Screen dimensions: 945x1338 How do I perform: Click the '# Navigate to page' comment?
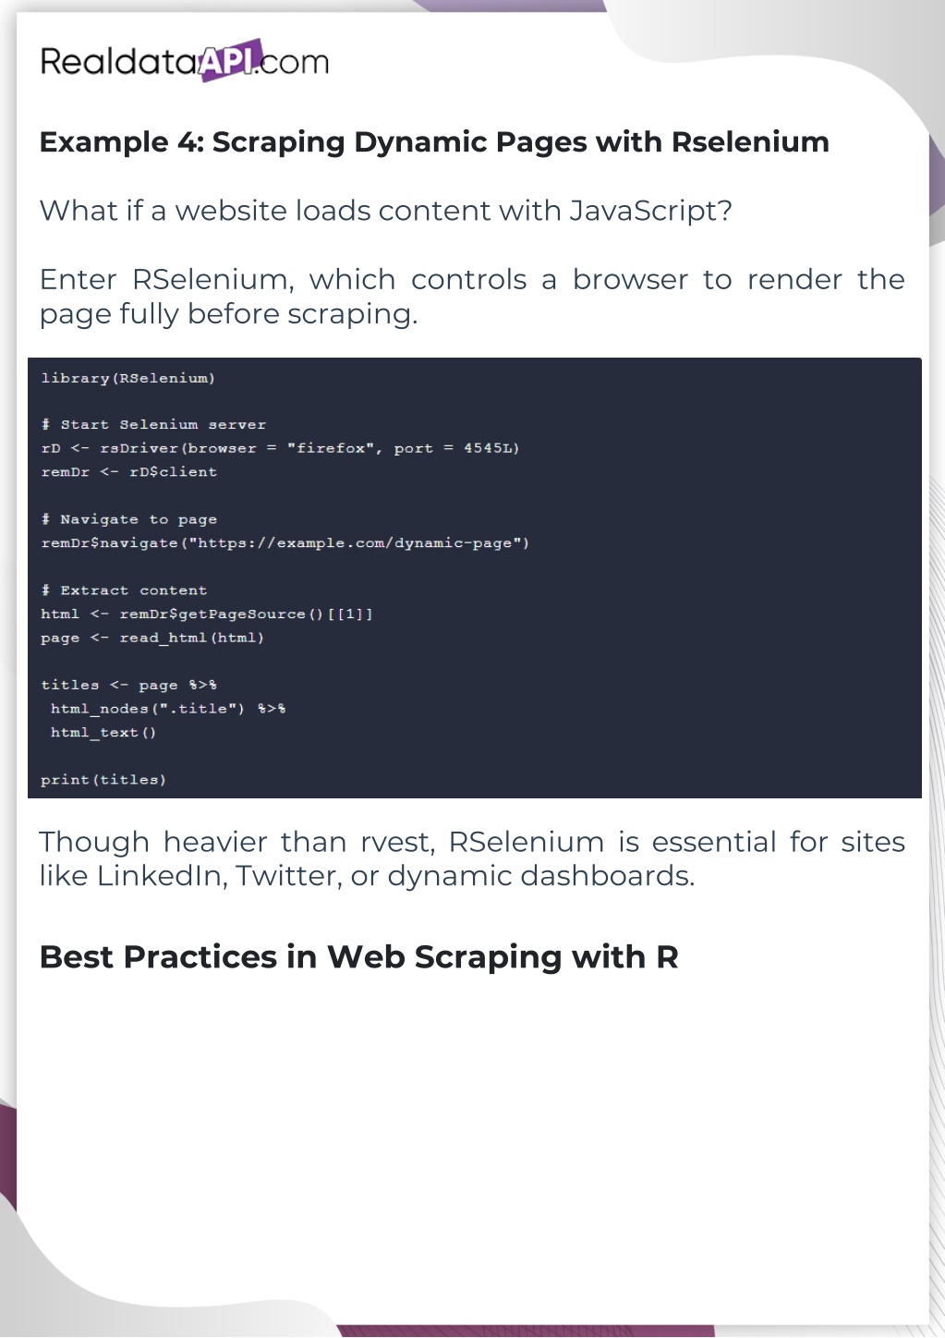coord(128,519)
